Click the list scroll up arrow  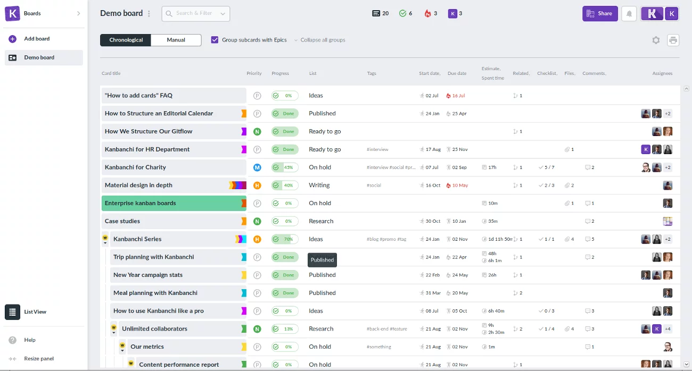pos(686,89)
